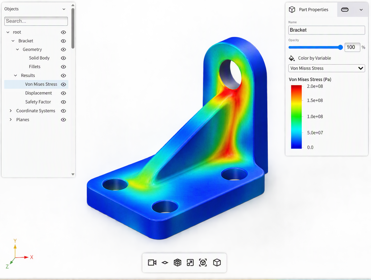The height and width of the screenshot is (280, 371).
Task: Collapse the Objects panel with its chevron
Action: 64,9
